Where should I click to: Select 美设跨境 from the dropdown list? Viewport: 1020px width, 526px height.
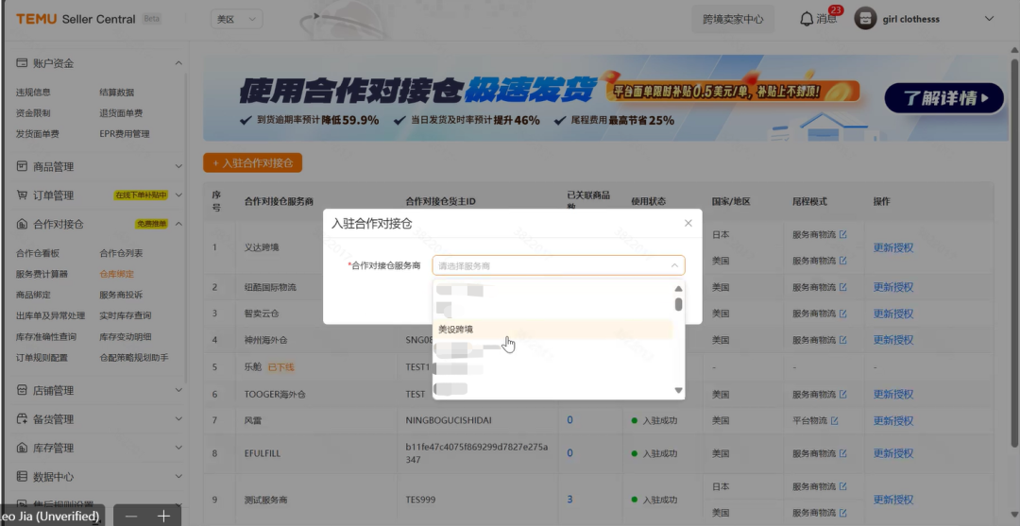point(552,330)
